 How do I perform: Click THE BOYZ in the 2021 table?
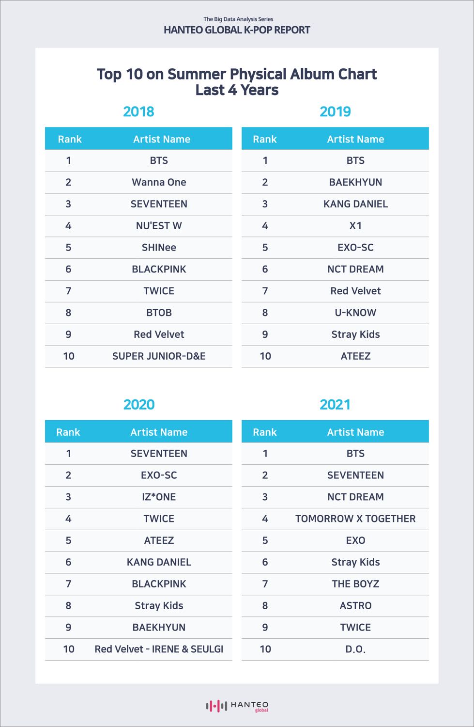[x=355, y=584]
